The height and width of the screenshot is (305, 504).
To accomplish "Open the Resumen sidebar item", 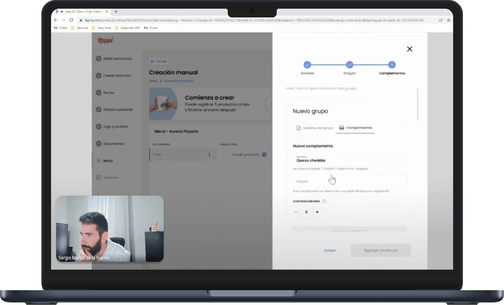I will pyautogui.click(x=108, y=177).
